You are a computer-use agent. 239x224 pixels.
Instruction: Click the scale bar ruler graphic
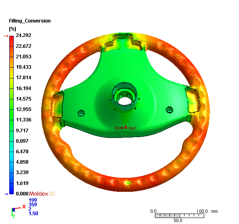coord(180,216)
